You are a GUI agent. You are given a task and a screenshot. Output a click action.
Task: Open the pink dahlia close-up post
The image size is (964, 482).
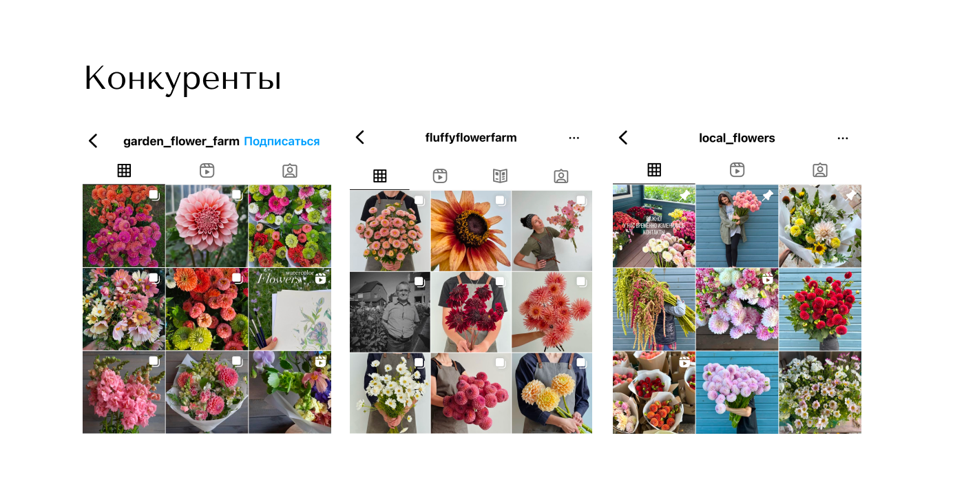click(x=207, y=226)
